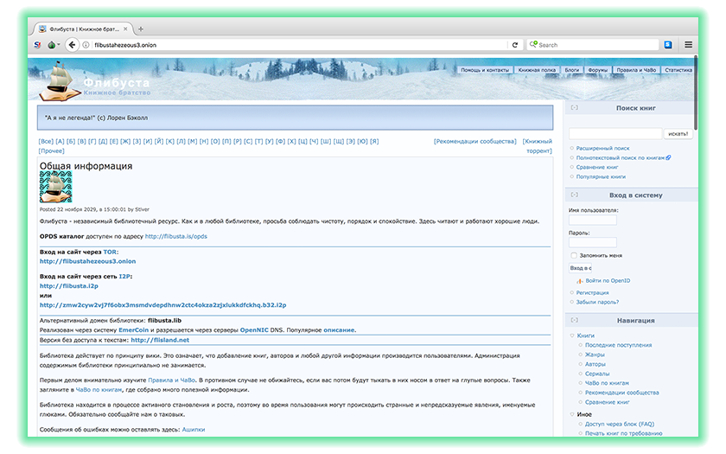The height and width of the screenshot is (454, 726).
Task: Go back using the browser back arrow
Action: pyautogui.click(x=73, y=45)
